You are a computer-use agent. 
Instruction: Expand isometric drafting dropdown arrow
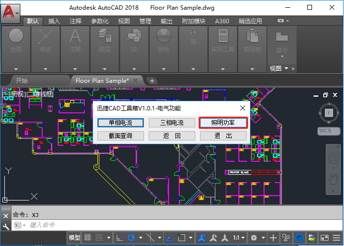point(160,238)
